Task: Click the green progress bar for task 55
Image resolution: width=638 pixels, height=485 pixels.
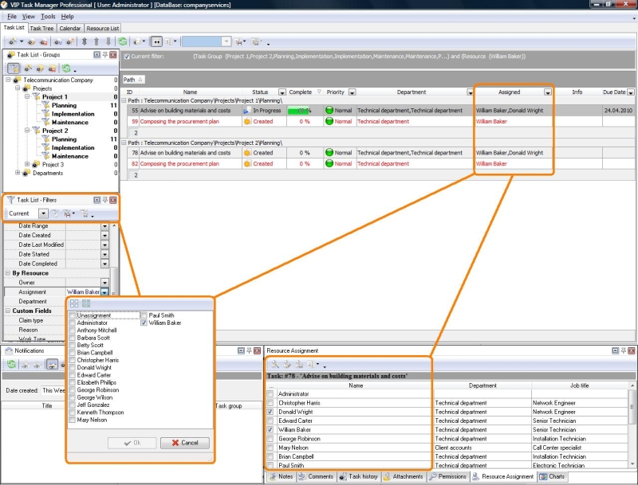Action: point(300,111)
